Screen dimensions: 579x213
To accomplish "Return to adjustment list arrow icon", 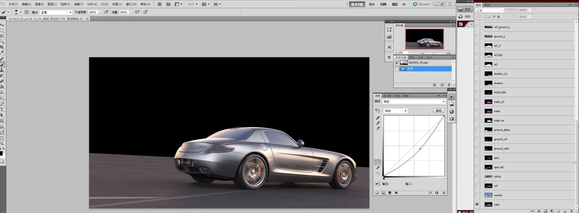I will pyautogui.click(x=377, y=193).
